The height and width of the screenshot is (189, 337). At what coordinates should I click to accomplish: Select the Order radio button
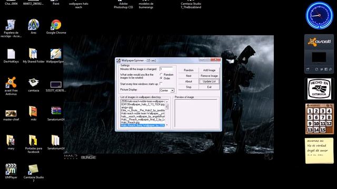(161, 78)
